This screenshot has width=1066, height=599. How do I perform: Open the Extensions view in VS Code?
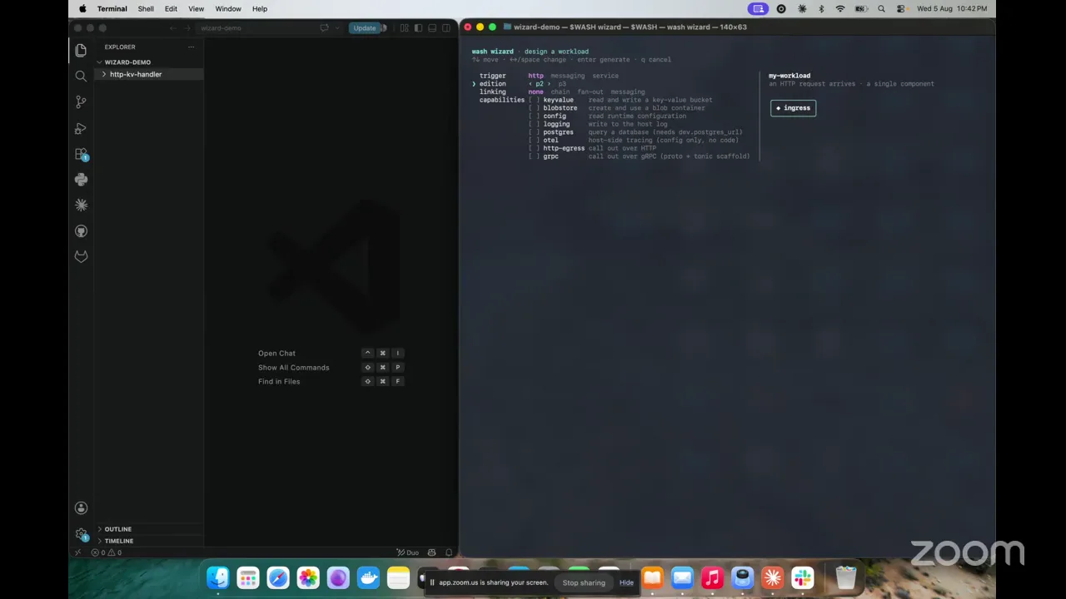pyautogui.click(x=81, y=154)
